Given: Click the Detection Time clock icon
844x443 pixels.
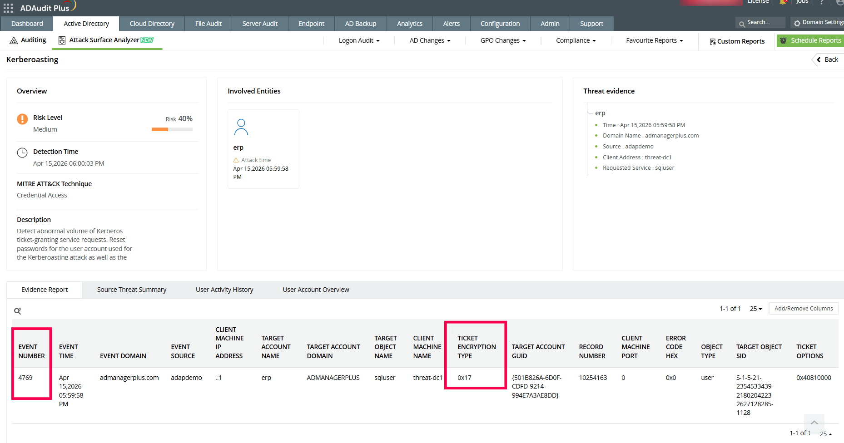Looking at the screenshot, I should point(22,153).
